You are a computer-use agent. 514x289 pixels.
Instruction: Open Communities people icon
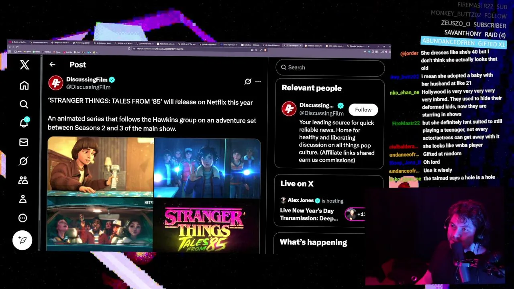point(23,180)
